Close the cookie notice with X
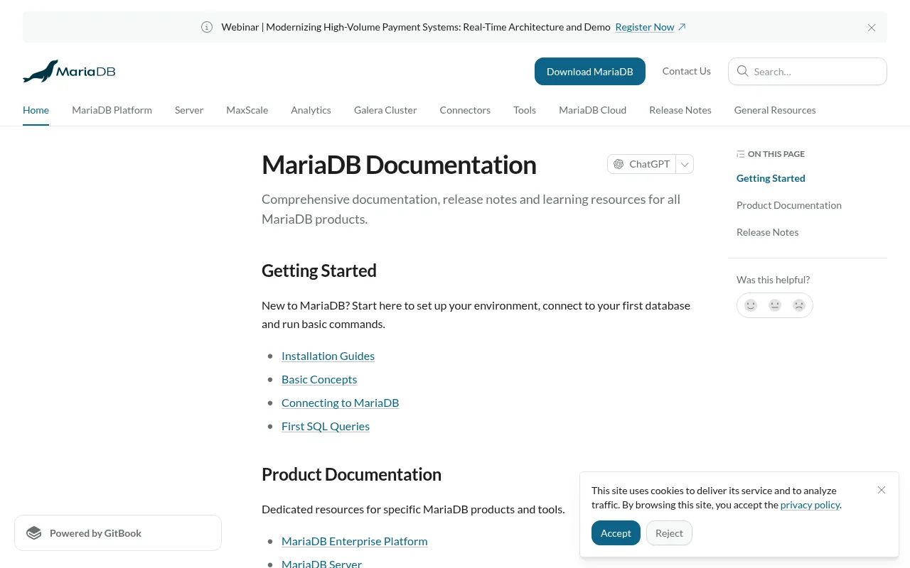The width and height of the screenshot is (910, 568). tap(882, 490)
